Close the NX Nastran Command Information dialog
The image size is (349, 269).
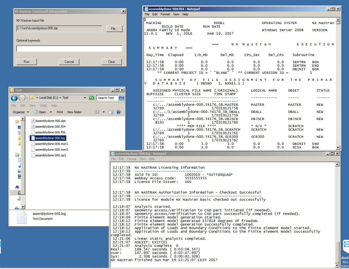click(124, 11)
